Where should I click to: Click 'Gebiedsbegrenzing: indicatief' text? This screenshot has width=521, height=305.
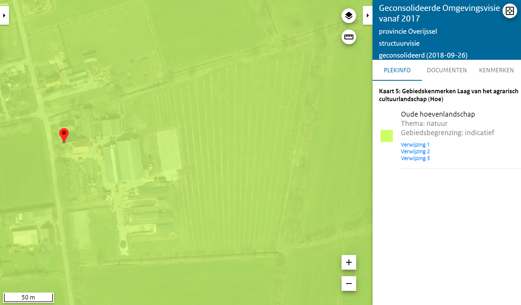[447, 133]
